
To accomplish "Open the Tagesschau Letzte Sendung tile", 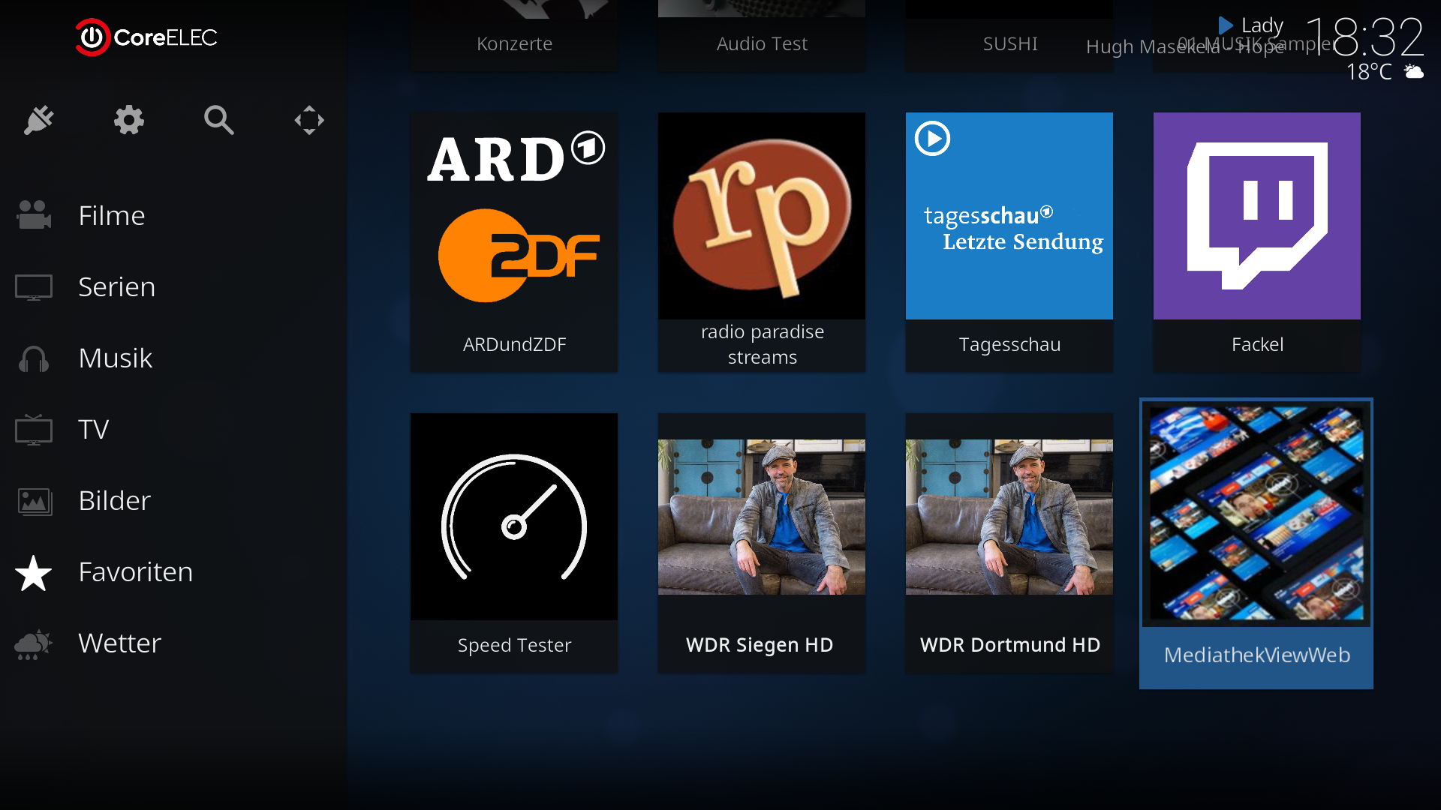I will click(1009, 241).
